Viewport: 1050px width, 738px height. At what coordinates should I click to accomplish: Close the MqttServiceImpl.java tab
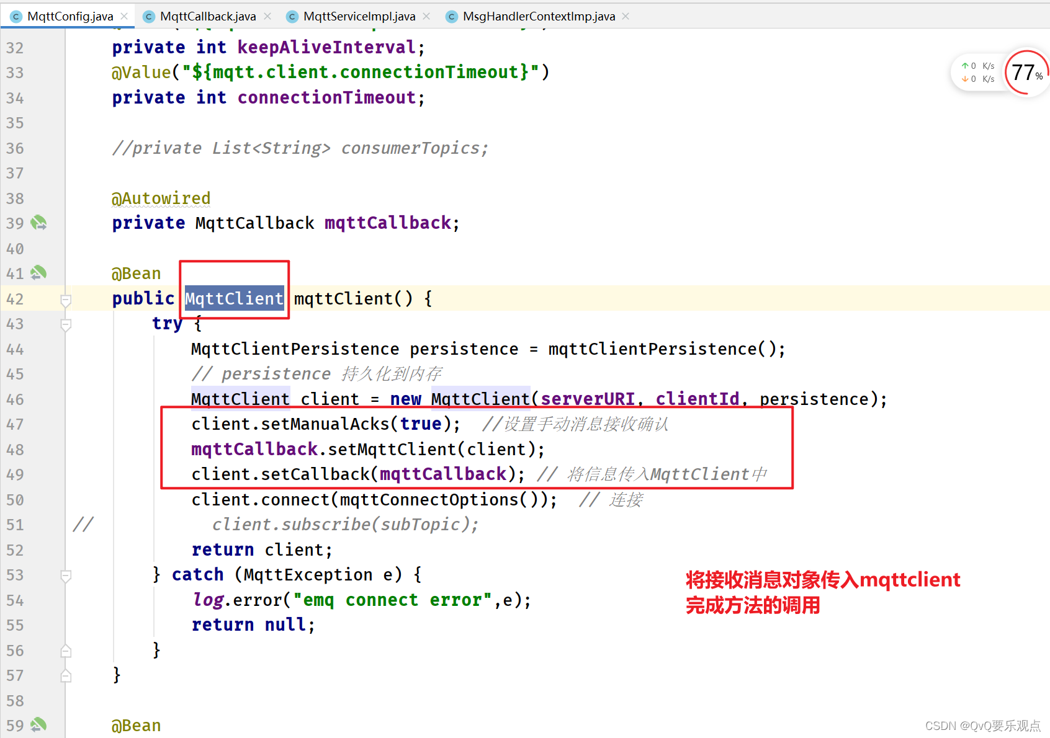[x=426, y=16]
